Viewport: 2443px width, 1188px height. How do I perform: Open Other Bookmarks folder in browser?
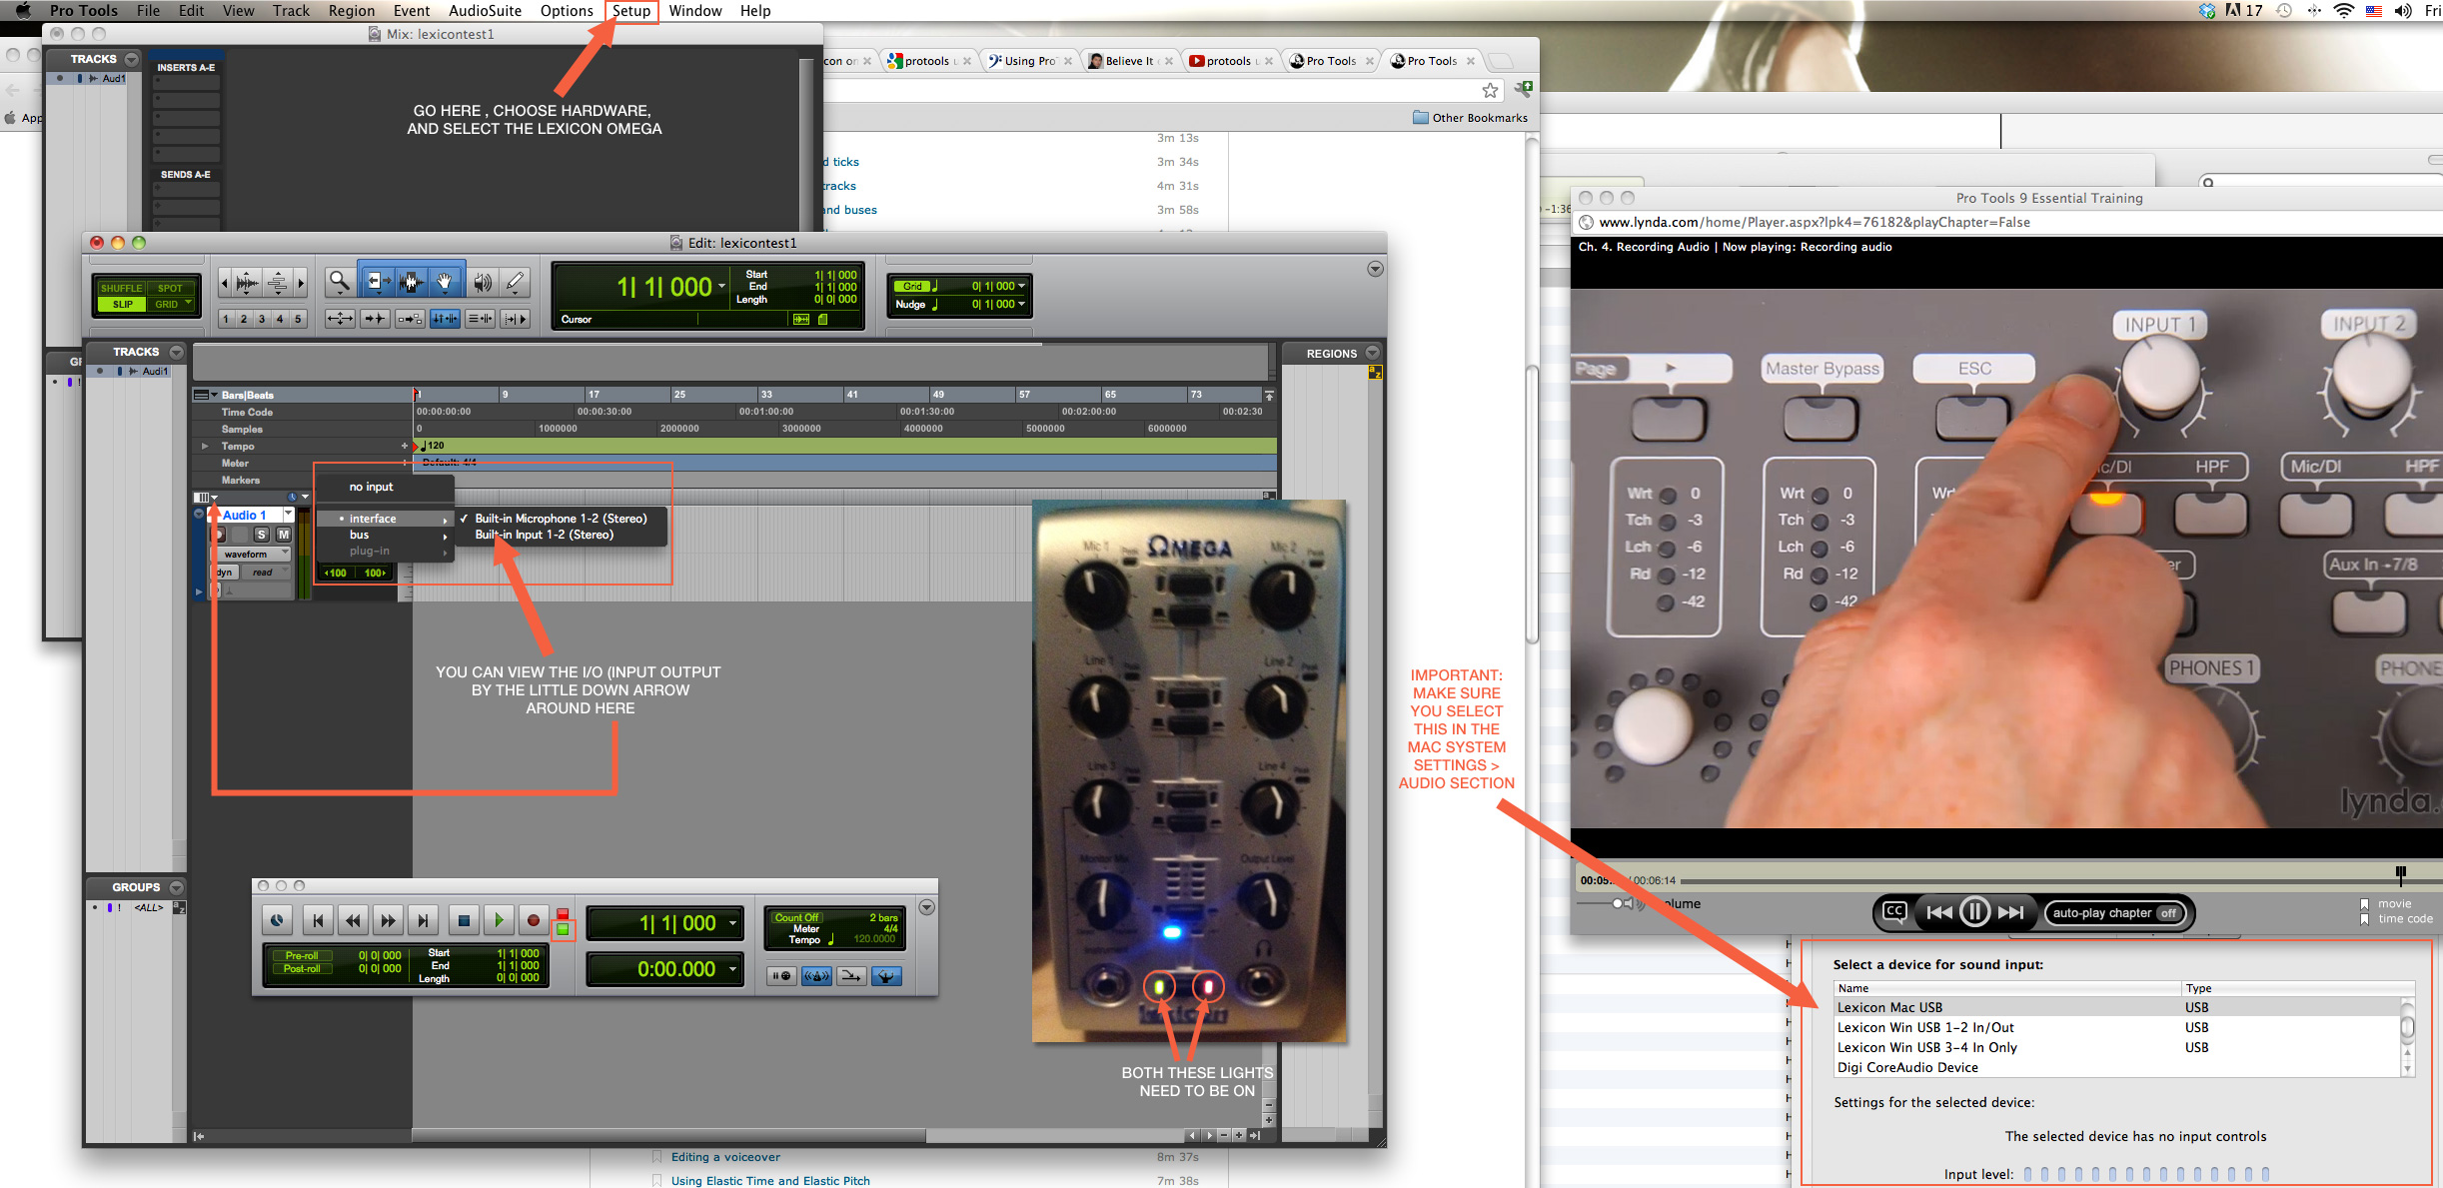[1470, 118]
